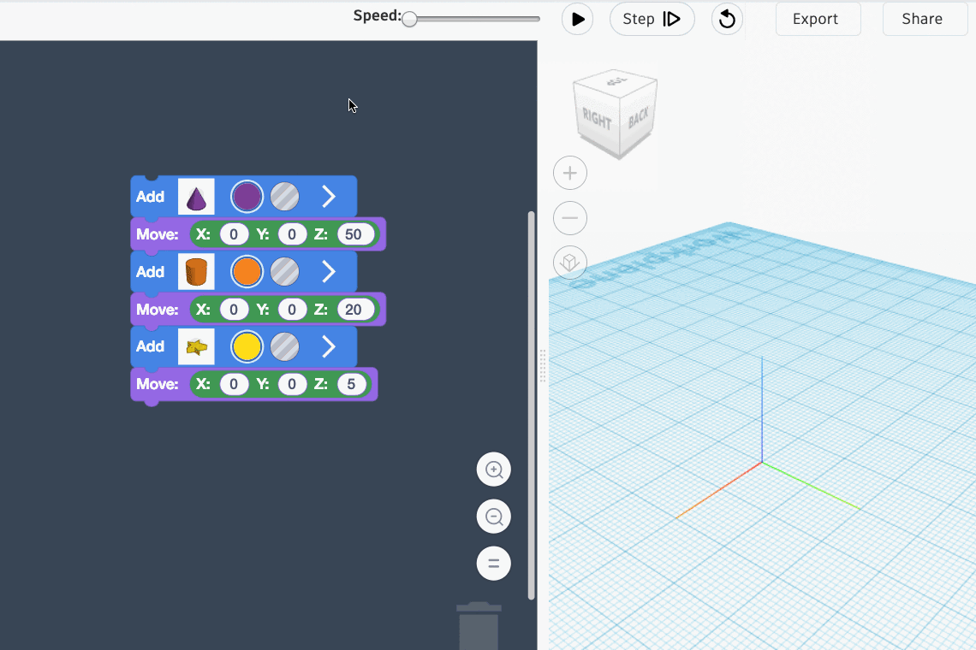Screen dimensions: 976x650
Task: Edit X value in the Z 50 Move block
Action: [x=234, y=234]
